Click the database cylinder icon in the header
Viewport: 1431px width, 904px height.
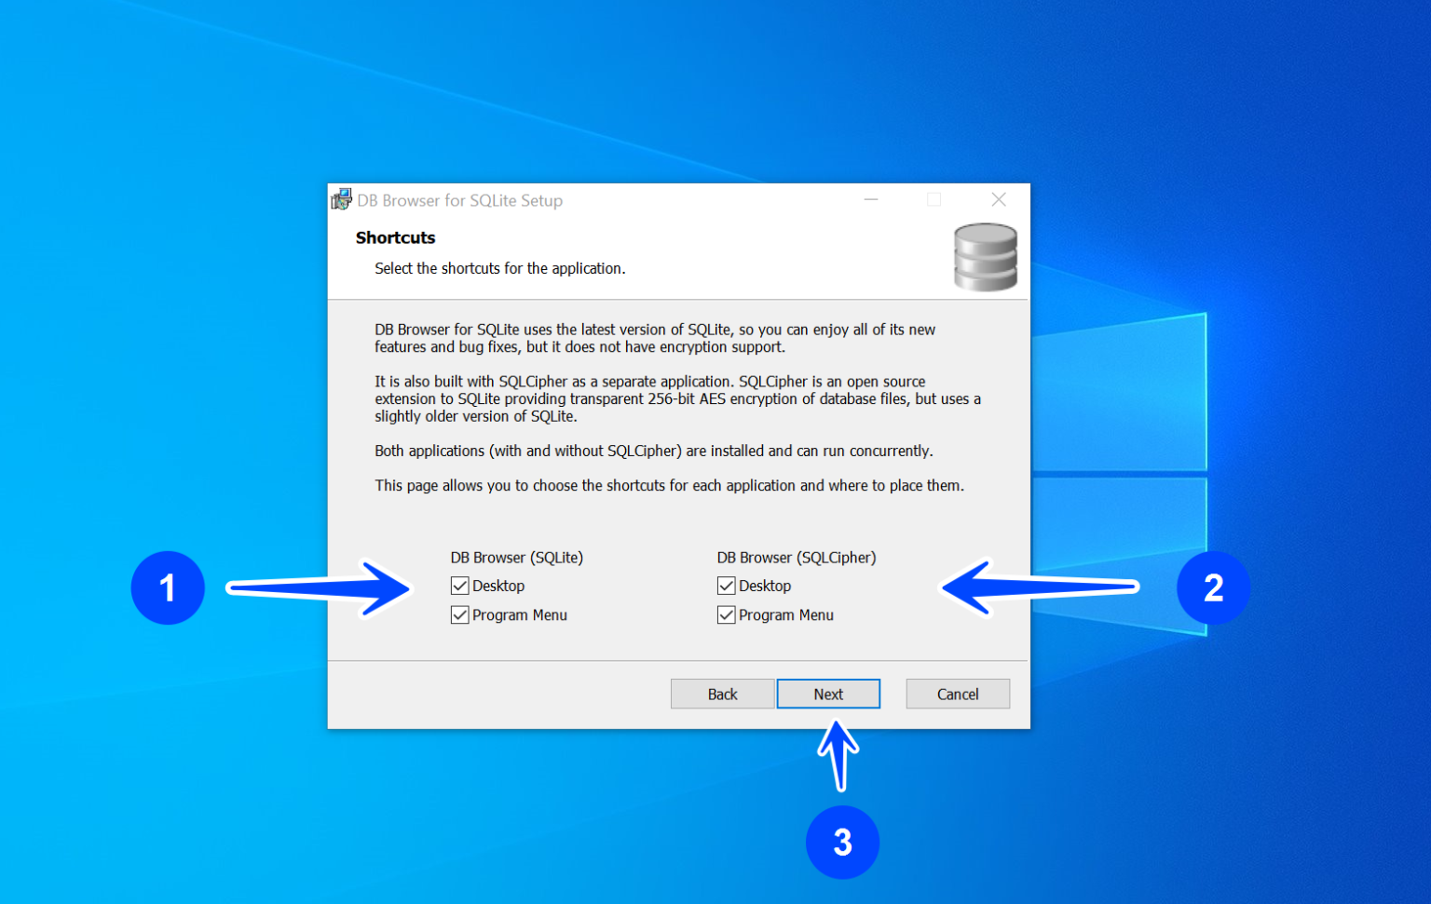click(x=985, y=257)
